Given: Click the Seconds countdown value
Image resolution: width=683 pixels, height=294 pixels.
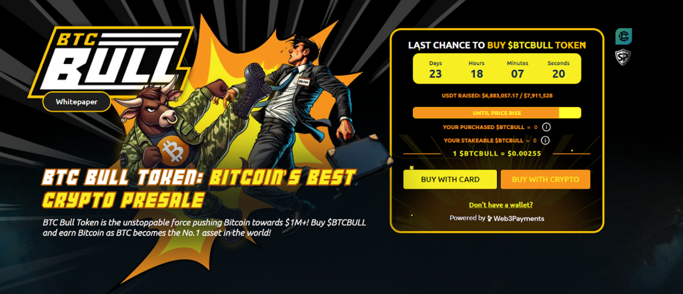Looking at the screenshot, I should [x=558, y=74].
